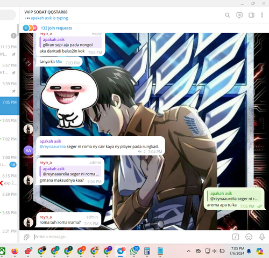Click reyn_a avatar beside 'roma tuh roma irama?' message
This screenshot has width=269, height=258.
[x=29, y=223]
